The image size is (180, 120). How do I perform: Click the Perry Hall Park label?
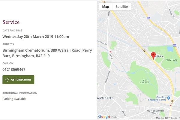coord(145,81)
